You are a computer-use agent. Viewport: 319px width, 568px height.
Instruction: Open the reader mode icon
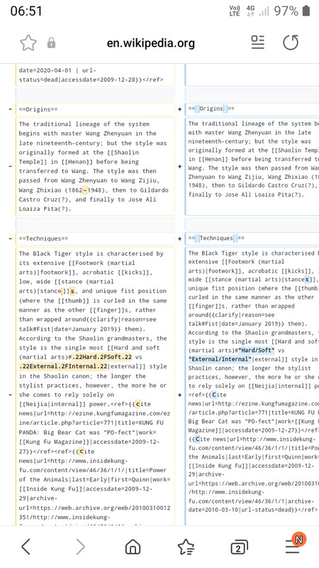pos(258,43)
